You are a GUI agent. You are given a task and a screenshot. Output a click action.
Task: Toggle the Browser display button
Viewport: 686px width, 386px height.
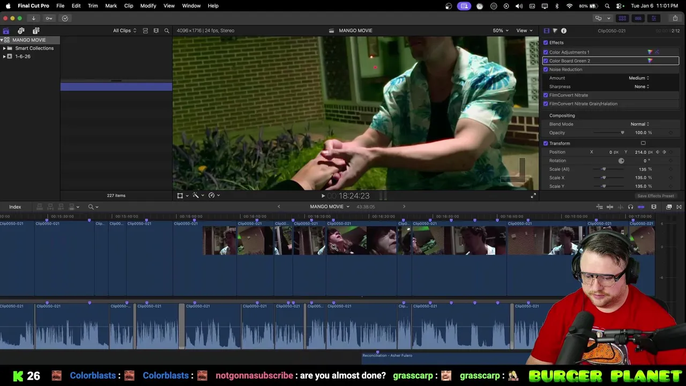[623, 18]
